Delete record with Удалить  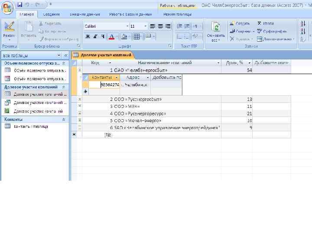tap(240, 39)
